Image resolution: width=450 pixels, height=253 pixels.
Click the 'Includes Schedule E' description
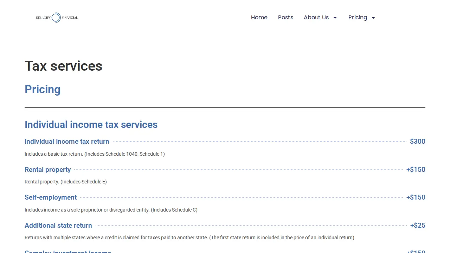point(66,182)
